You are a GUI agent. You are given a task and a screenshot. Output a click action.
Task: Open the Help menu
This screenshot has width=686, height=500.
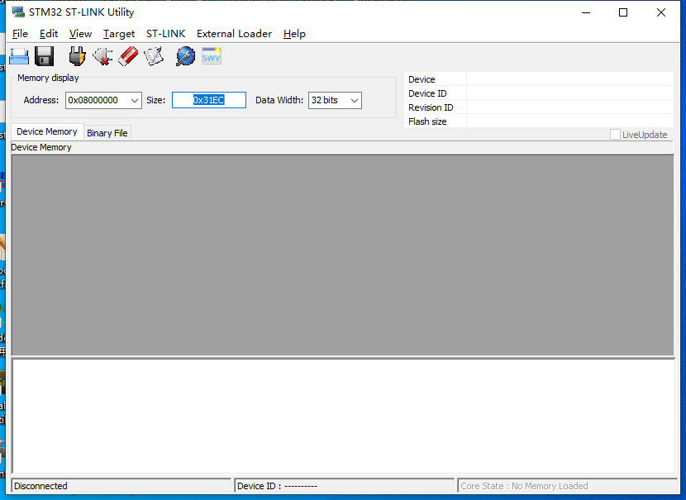[x=294, y=34]
